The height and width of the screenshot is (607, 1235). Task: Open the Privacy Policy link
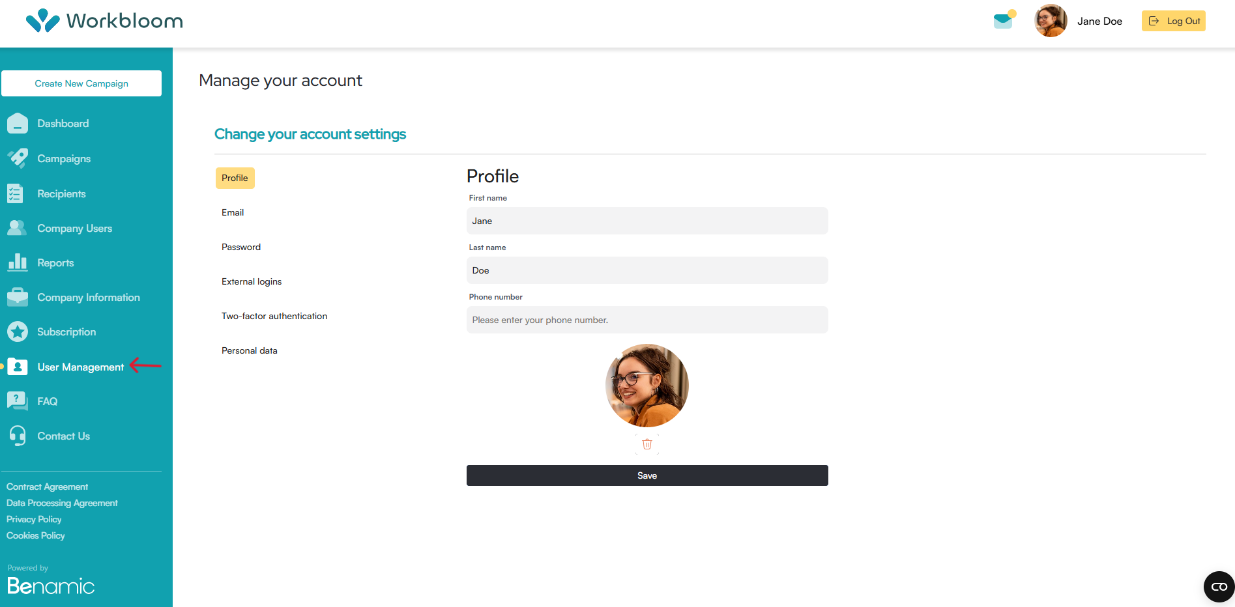point(34,519)
